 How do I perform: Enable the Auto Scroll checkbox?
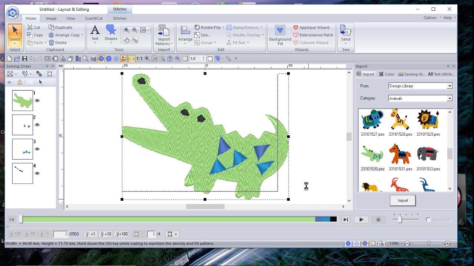428,220
